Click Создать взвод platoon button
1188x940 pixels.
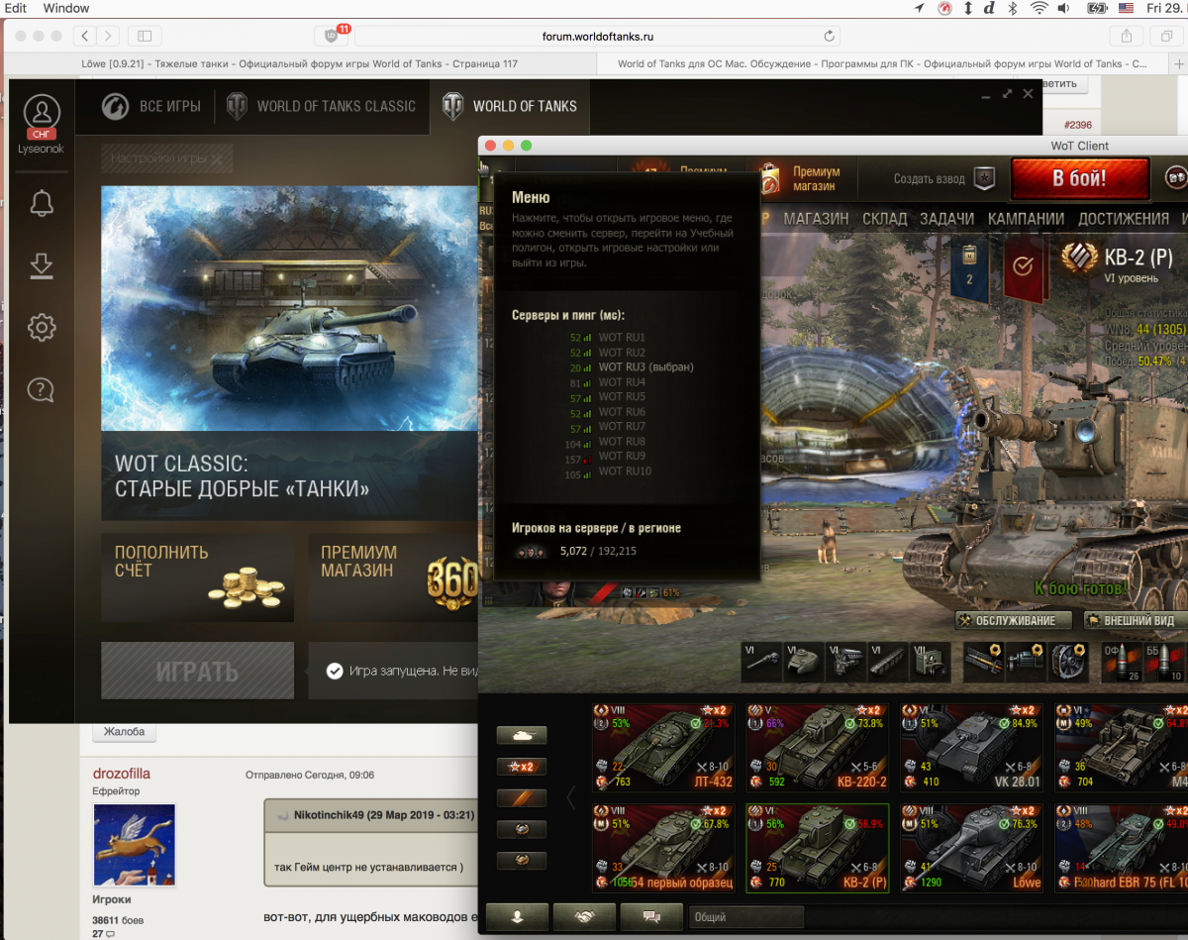pos(942,179)
